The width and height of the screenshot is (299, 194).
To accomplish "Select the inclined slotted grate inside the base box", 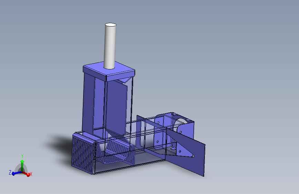I will pyautogui.click(x=118, y=147).
